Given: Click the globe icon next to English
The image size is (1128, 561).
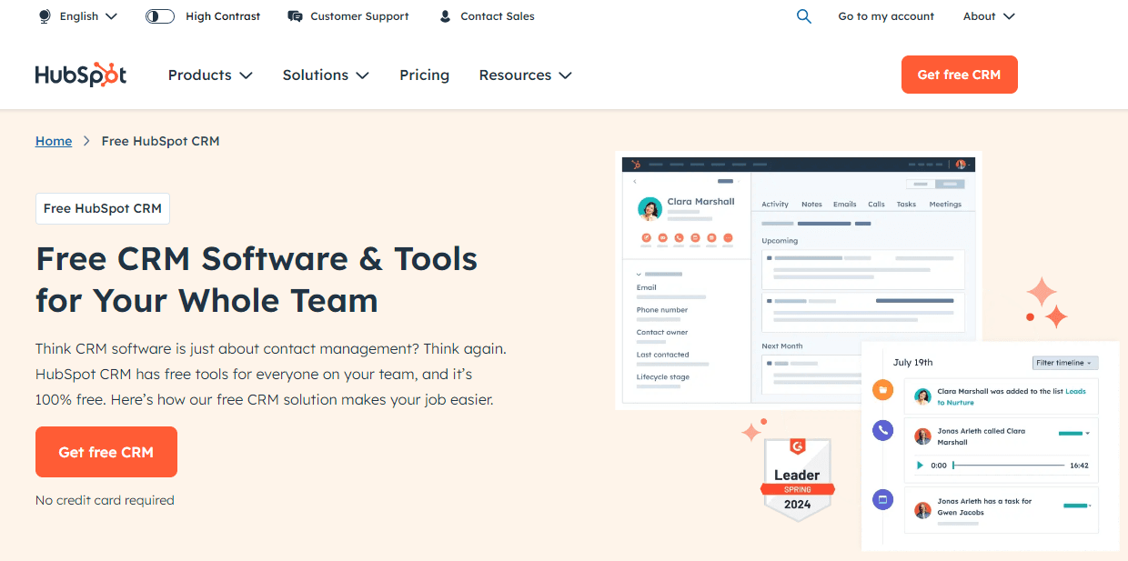Looking at the screenshot, I should (x=43, y=15).
